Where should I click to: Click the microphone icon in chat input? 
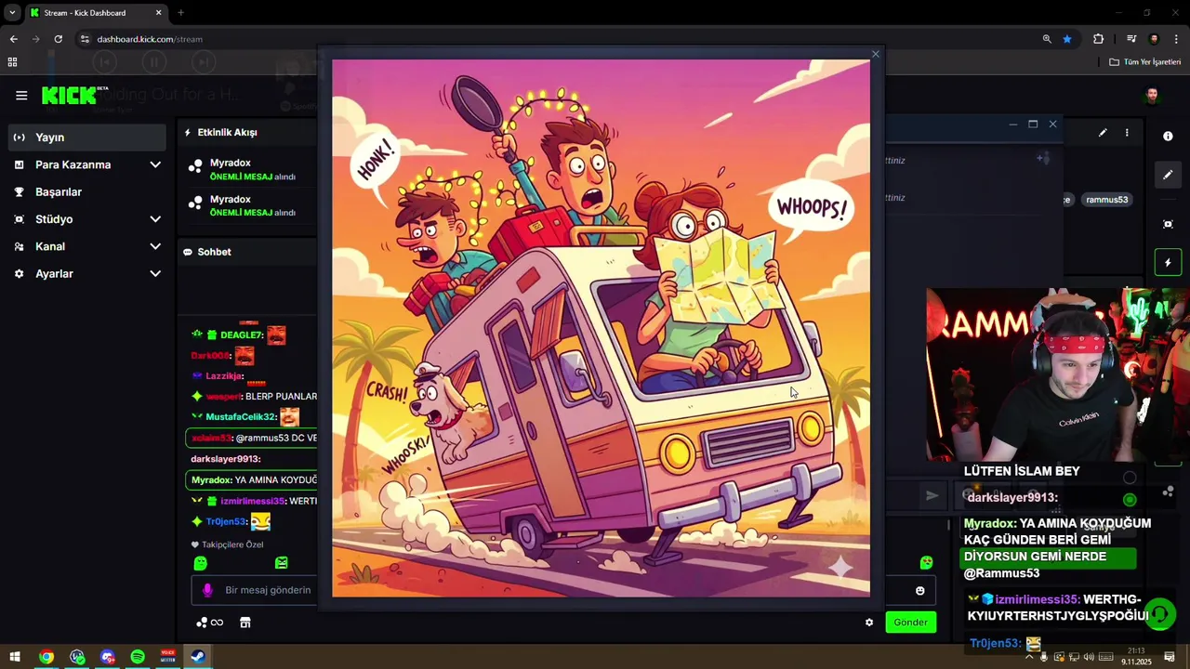tap(207, 590)
